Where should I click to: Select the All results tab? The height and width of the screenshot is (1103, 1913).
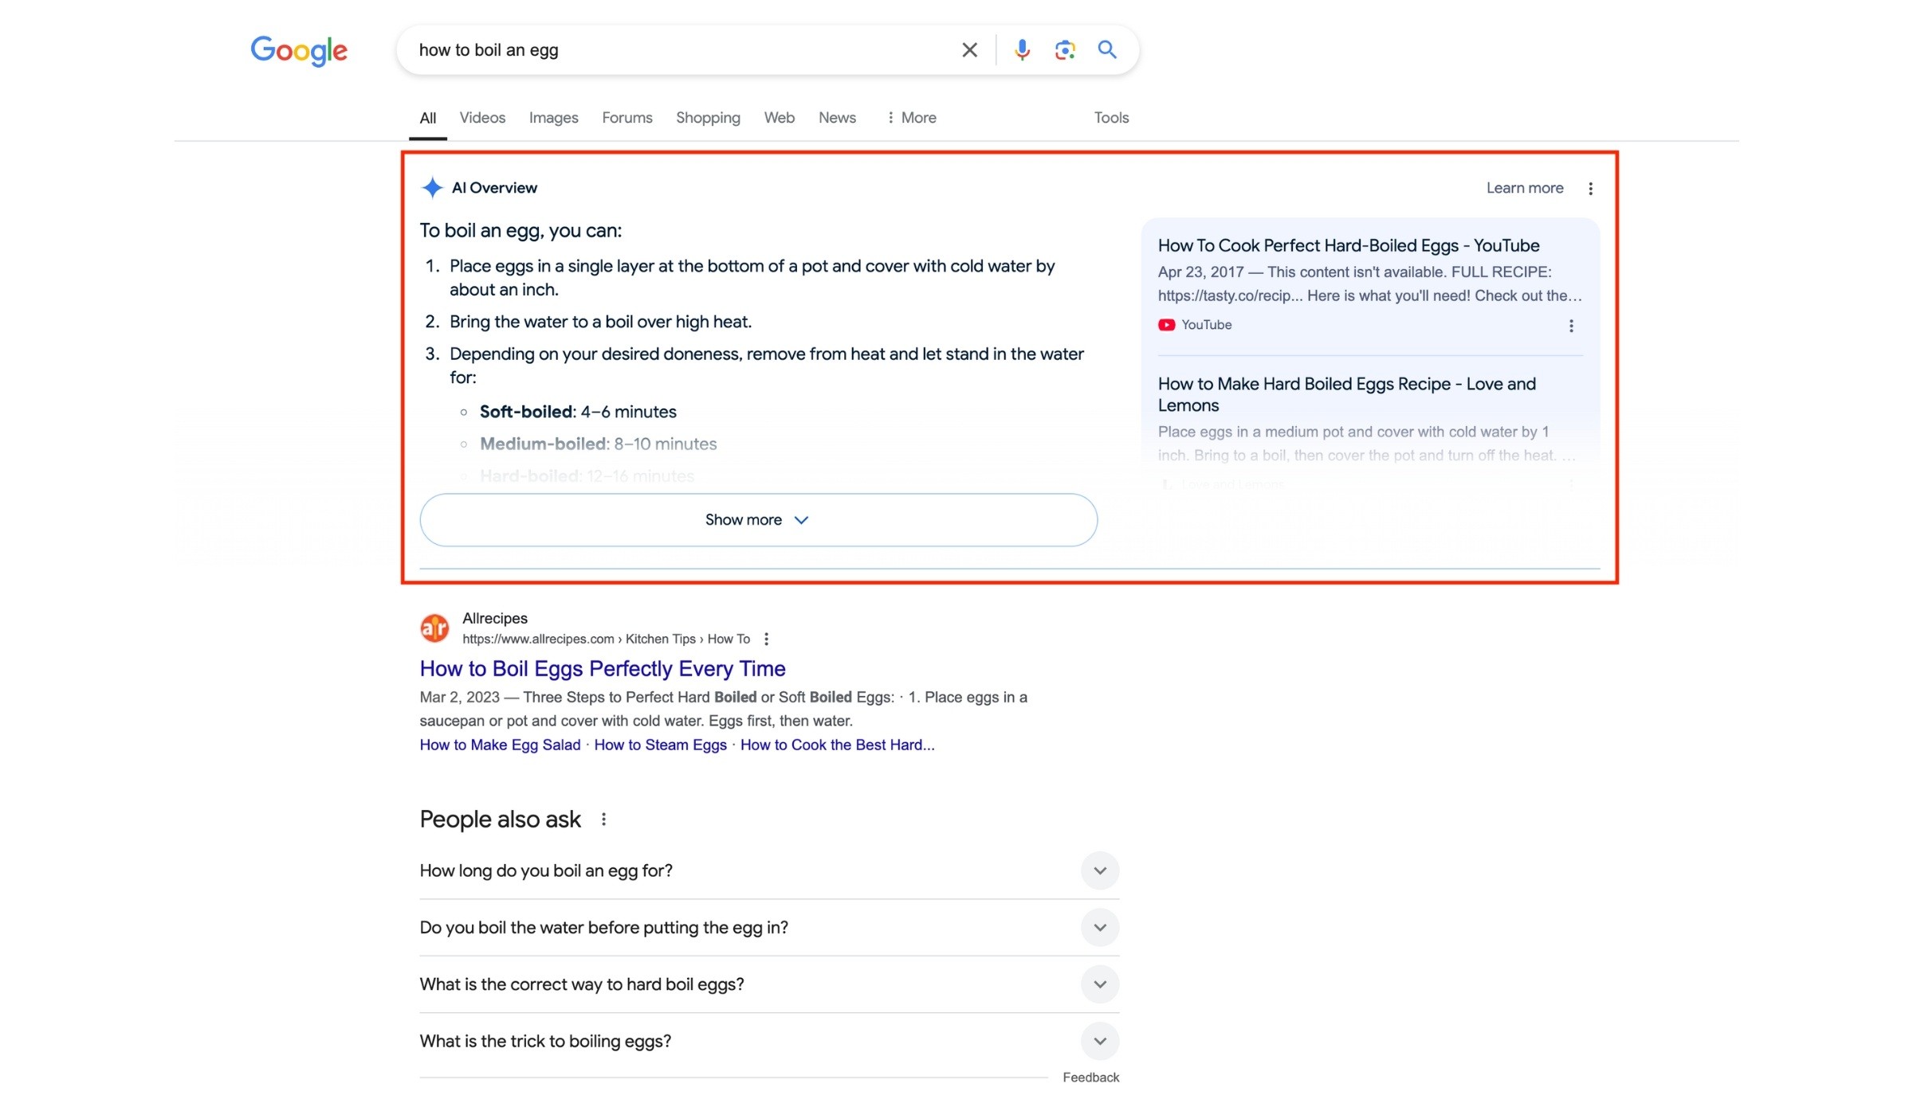pyautogui.click(x=428, y=118)
